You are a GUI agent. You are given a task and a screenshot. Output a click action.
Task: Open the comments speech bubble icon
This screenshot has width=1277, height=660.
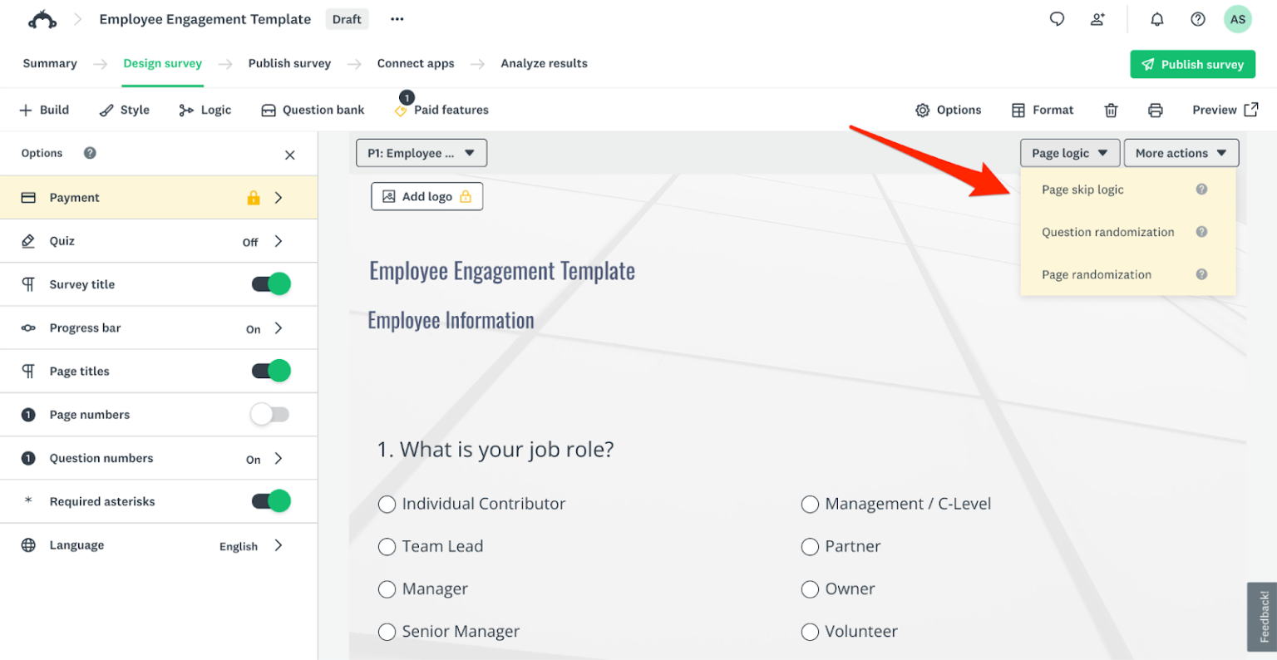[x=1057, y=19]
